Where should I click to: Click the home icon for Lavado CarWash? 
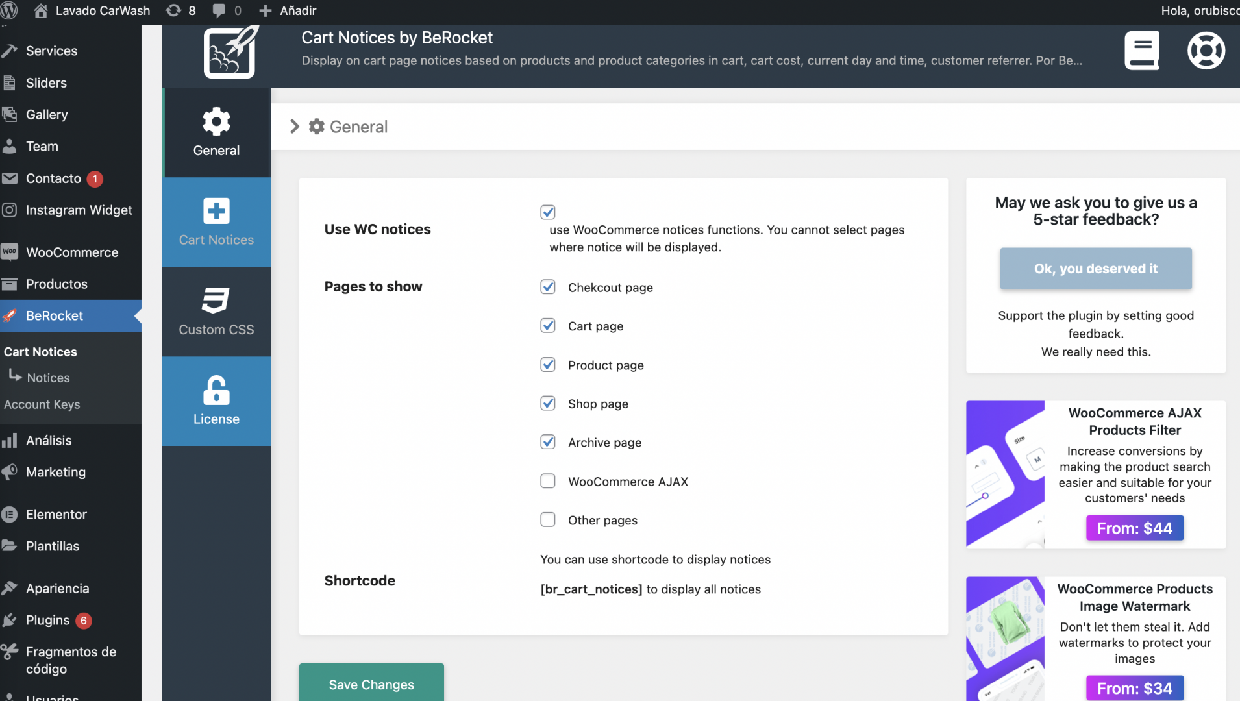pyautogui.click(x=40, y=10)
